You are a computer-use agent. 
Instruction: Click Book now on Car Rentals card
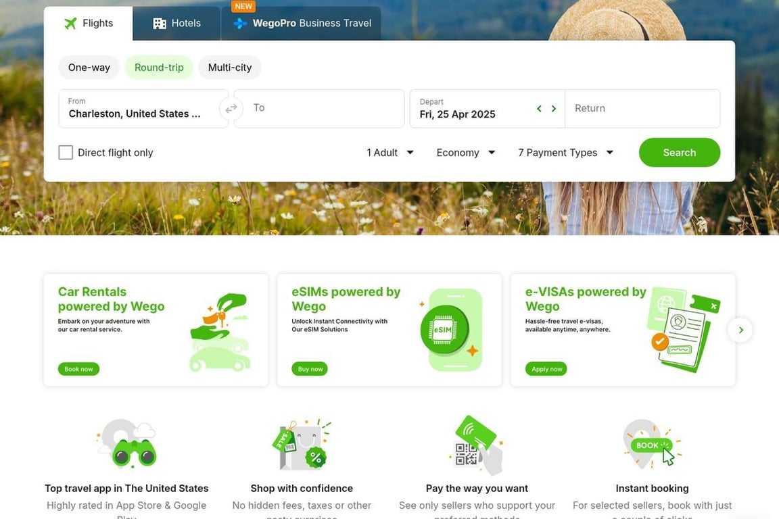click(x=78, y=369)
